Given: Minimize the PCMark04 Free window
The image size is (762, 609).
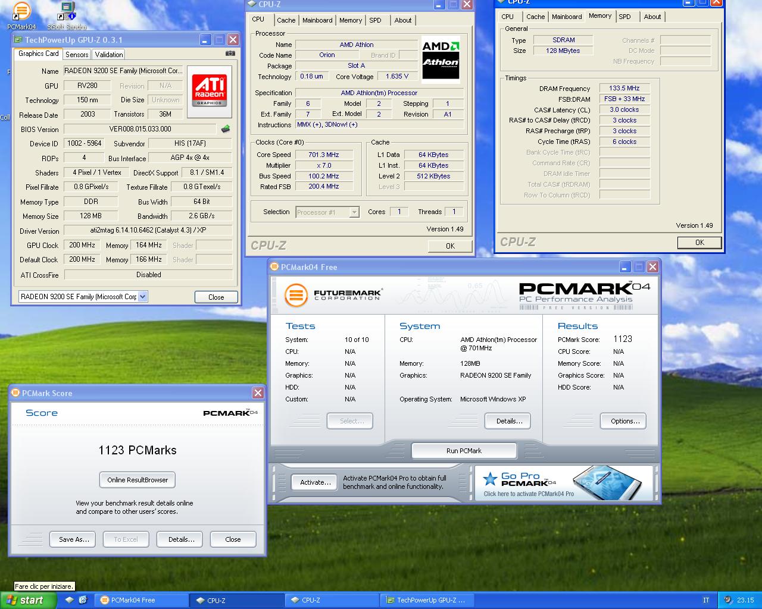Looking at the screenshot, I should click(625, 267).
